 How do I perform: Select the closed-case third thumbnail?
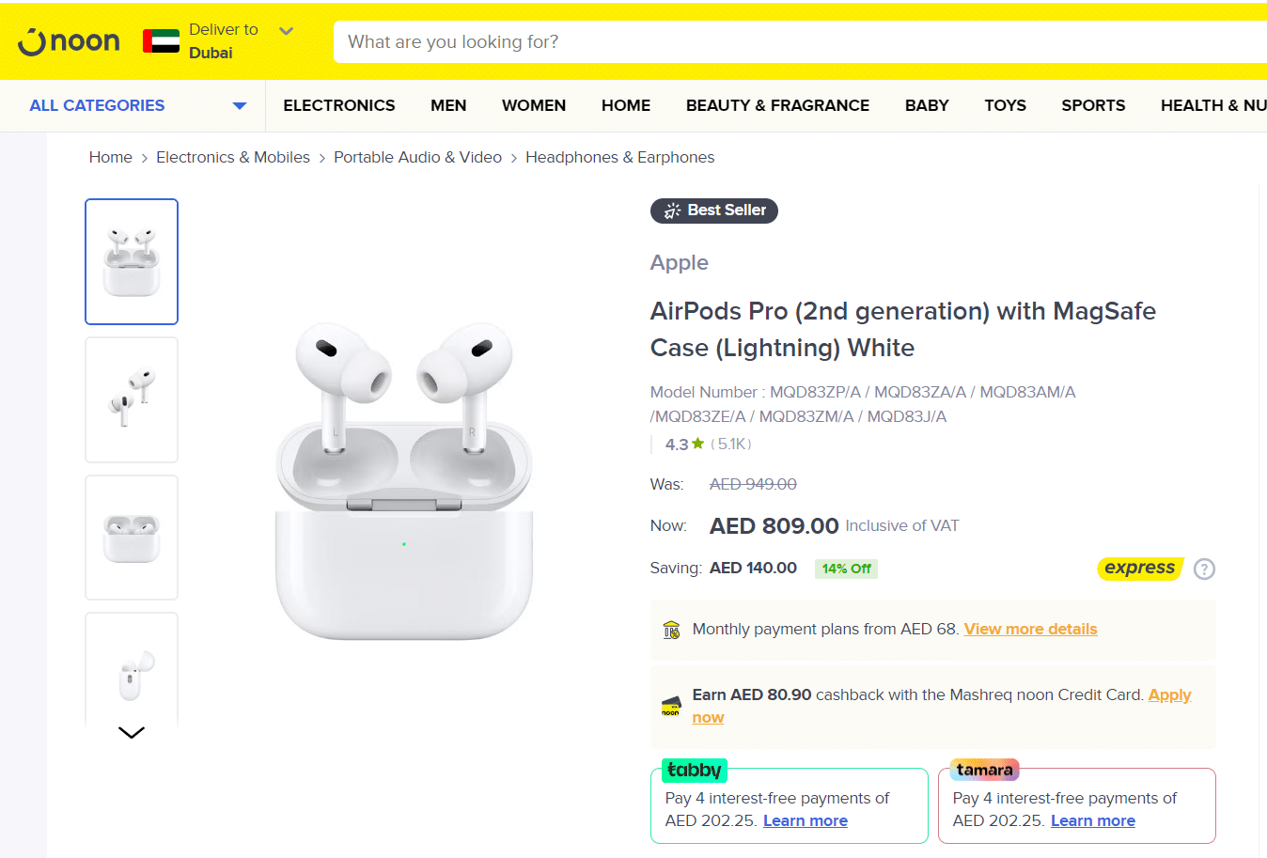pos(132,537)
